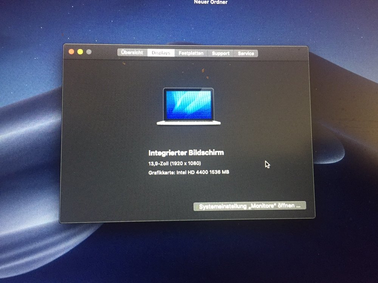
Task: Close the window with the red button
Action: pos(71,52)
